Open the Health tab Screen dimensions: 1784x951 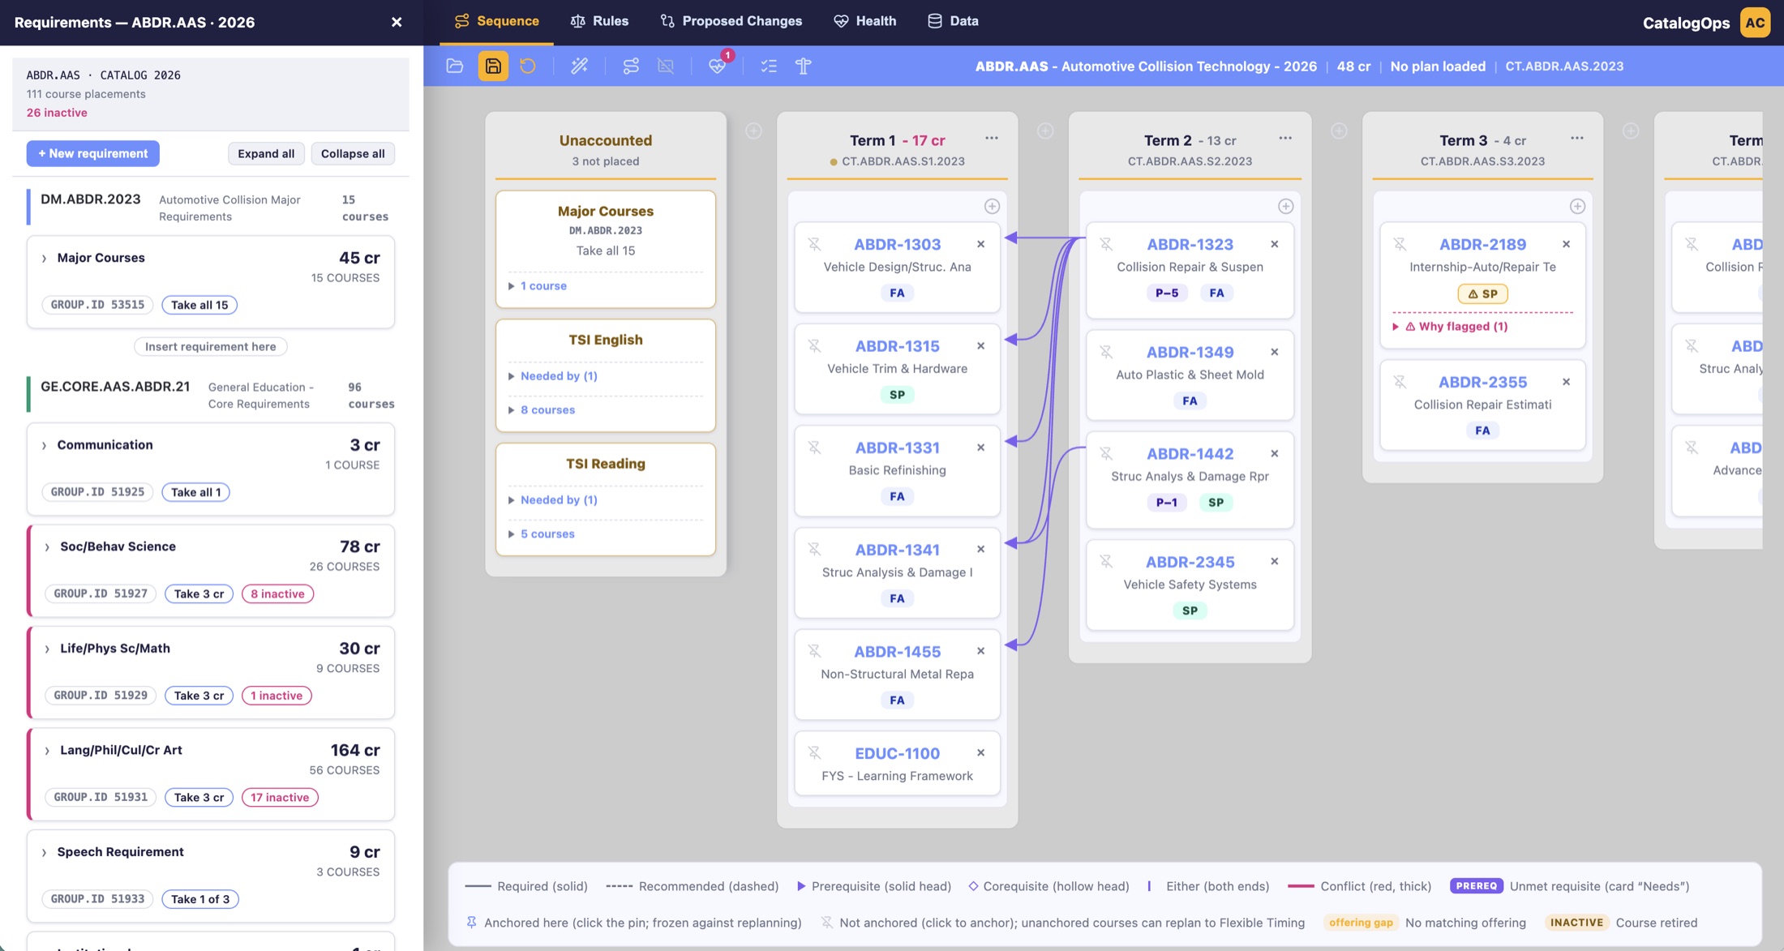coord(864,21)
